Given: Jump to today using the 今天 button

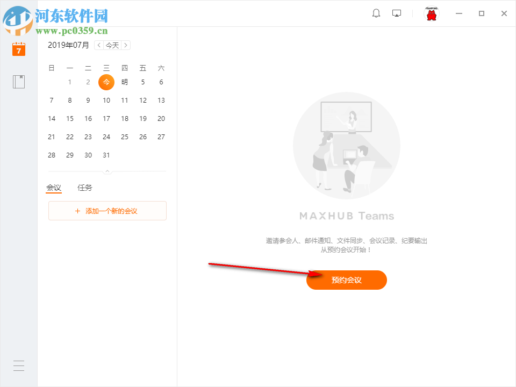Looking at the screenshot, I should (112, 45).
